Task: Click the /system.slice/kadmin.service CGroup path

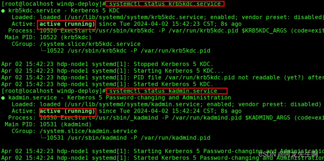Action: coord(88,131)
